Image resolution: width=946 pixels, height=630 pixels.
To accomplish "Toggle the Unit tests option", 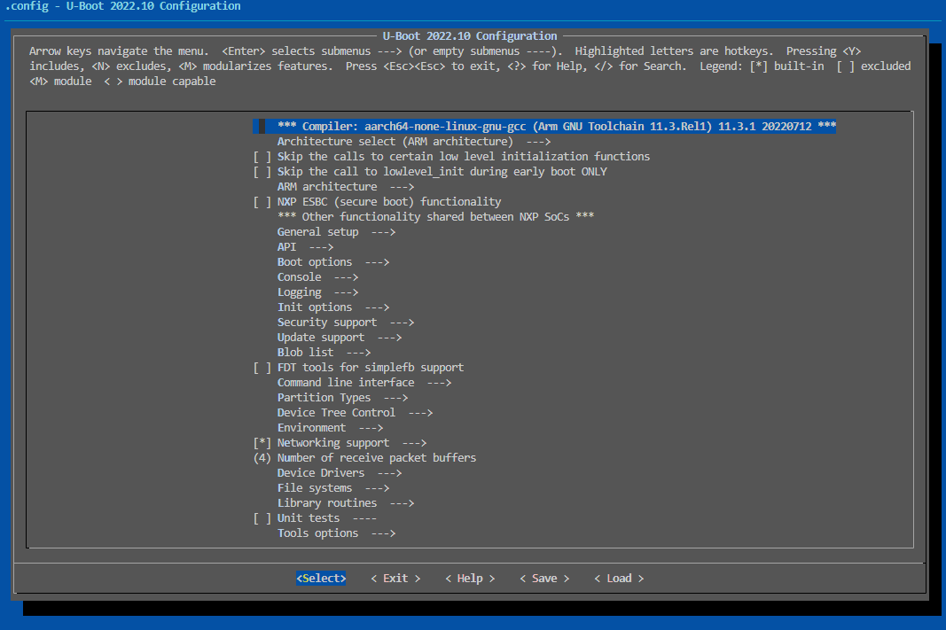I will [315, 518].
